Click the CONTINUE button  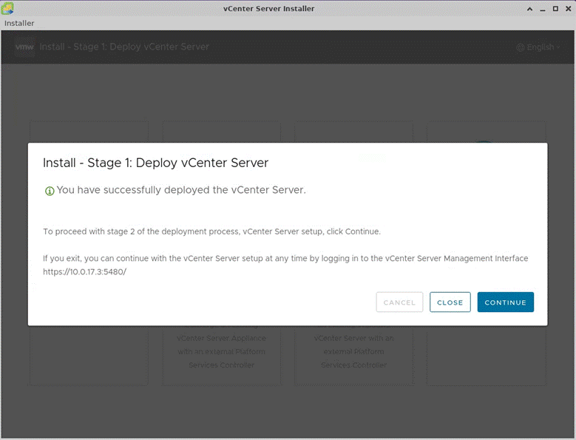coord(506,302)
